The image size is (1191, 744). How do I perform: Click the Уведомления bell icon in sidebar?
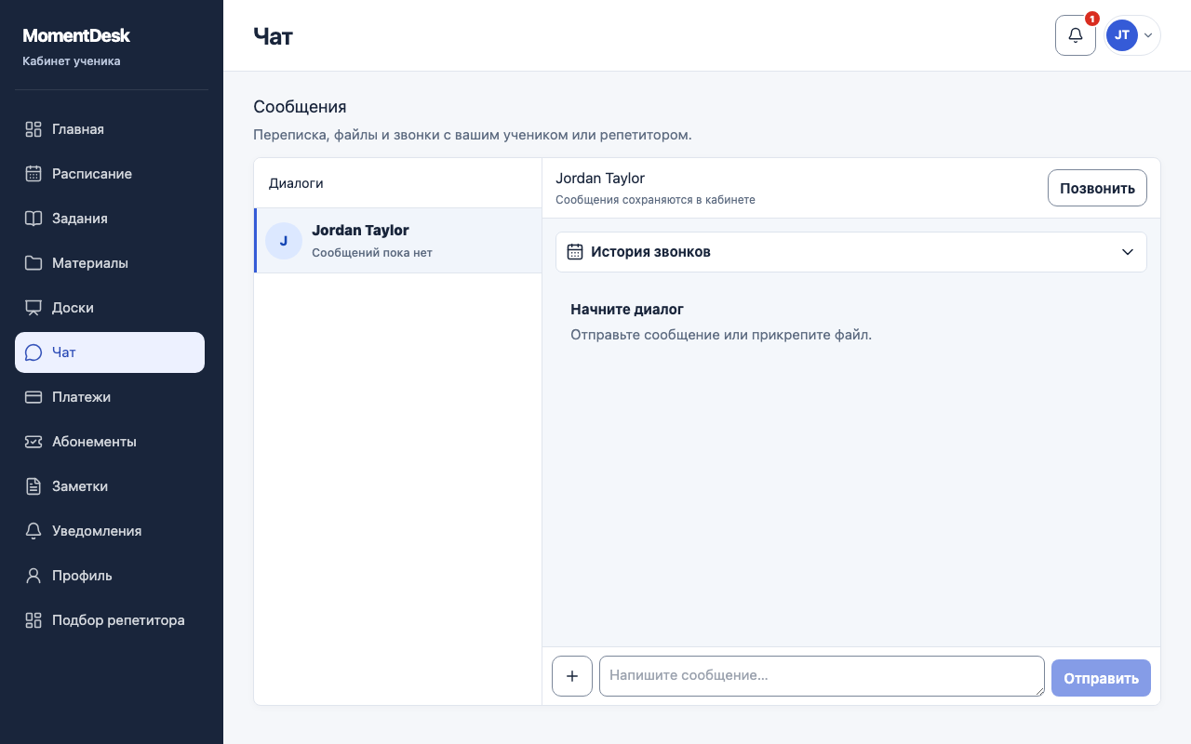33,531
